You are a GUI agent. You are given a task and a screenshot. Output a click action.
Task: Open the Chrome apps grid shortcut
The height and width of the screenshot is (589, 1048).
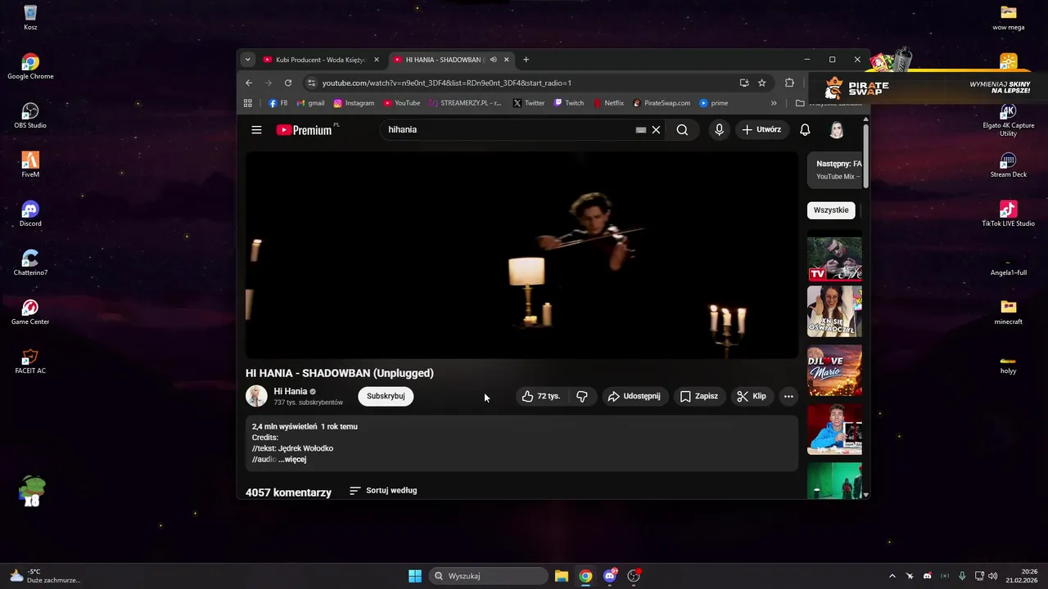(248, 103)
